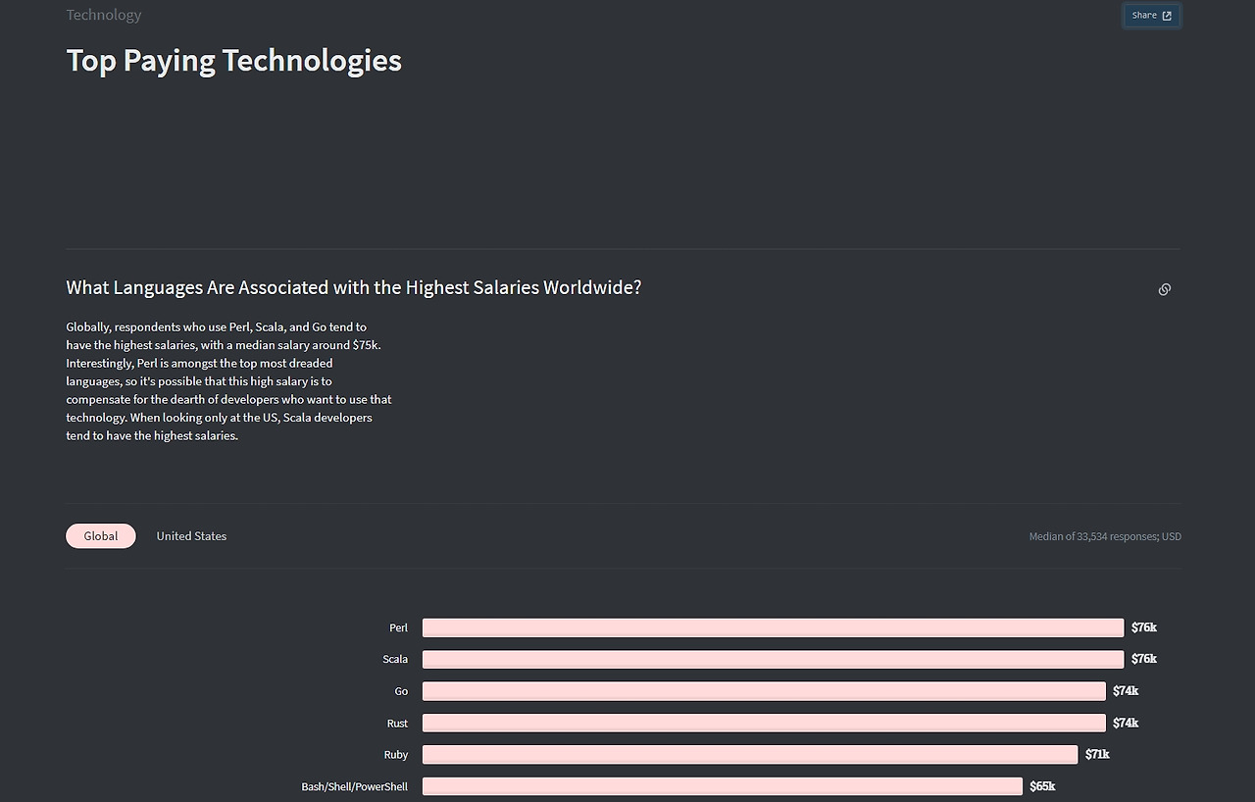
Task: Click the Scala language label
Action: 395,659
